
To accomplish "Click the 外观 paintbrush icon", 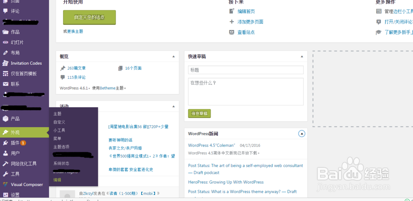I will (x=5, y=132).
